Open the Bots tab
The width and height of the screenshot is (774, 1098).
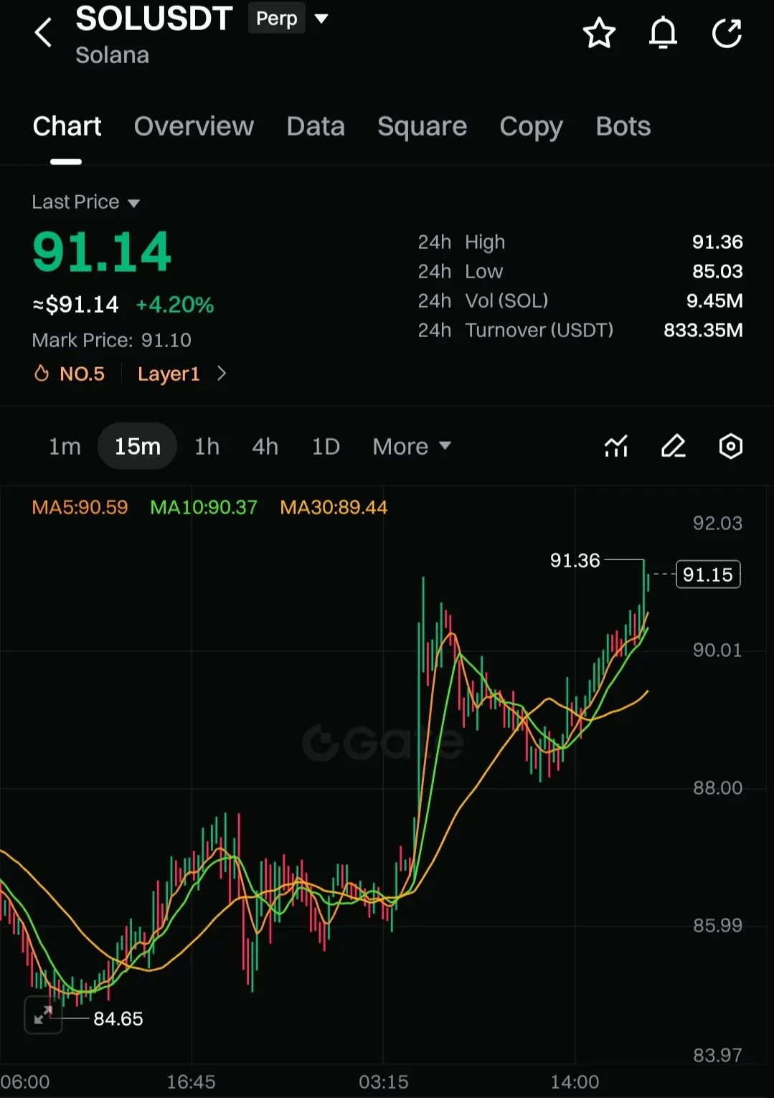click(x=623, y=127)
